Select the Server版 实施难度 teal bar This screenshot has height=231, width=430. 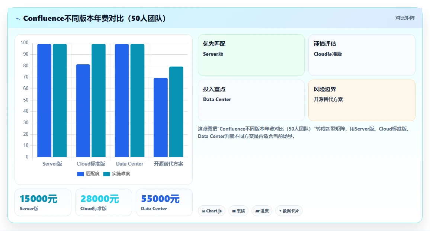pyautogui.click(x=60, y=100)
